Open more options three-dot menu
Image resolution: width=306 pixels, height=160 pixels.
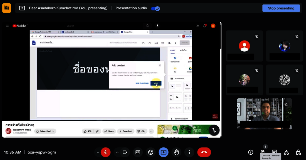(189, 152)
